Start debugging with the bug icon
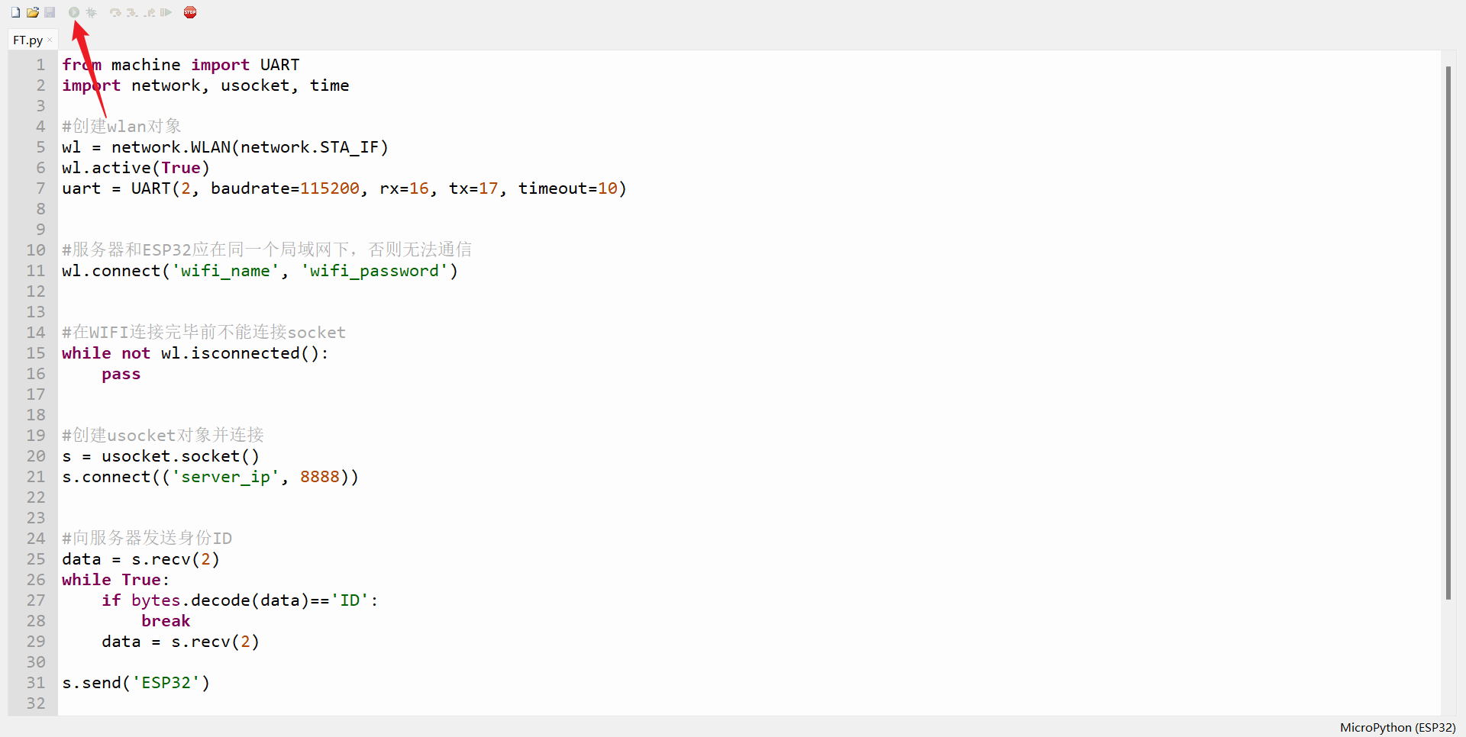This screenshot has width=1466, height=737. click(91, 12)
